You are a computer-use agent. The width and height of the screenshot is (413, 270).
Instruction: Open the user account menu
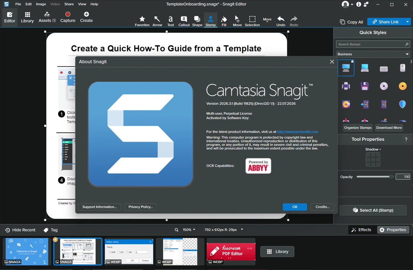(347, 4)
